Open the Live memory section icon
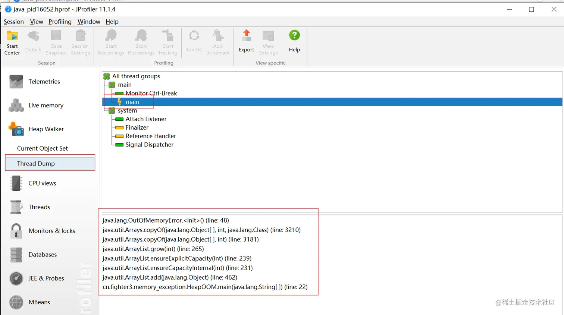The image size is (564, 315). click(x=16, y=105)
